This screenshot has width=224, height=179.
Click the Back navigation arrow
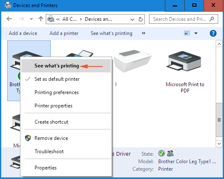pos(9,19)
